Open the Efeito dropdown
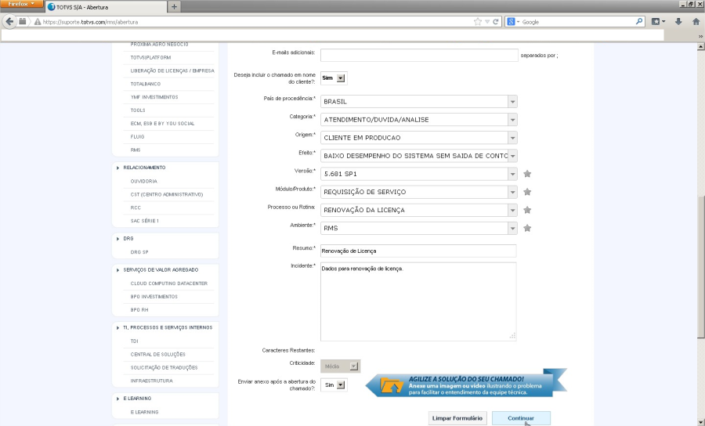 pos(512,156)
